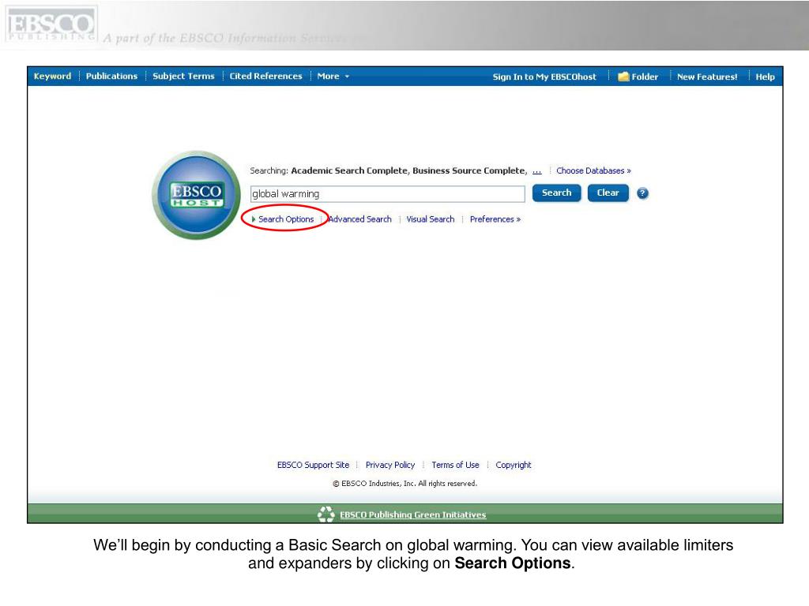Open the Publications menu item
The width and height of the screenshot is (809, 606).
111,77
